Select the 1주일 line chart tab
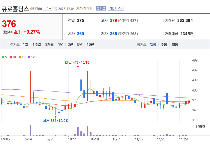Viewport: 210px width, 147px height. [37, 44]
